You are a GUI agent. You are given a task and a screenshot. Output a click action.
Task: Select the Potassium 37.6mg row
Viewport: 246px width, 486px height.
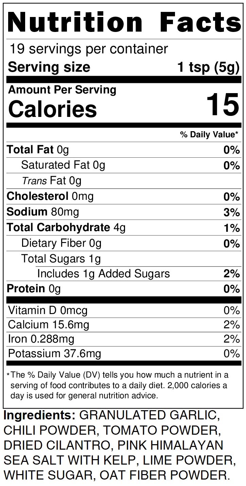point(54,354)
